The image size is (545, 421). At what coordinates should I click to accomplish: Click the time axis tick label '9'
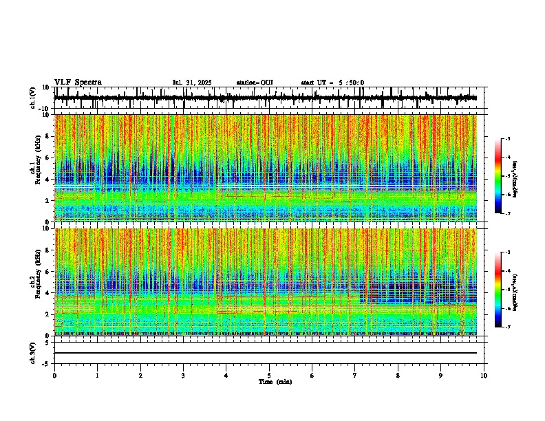click(x=440, y=376)
